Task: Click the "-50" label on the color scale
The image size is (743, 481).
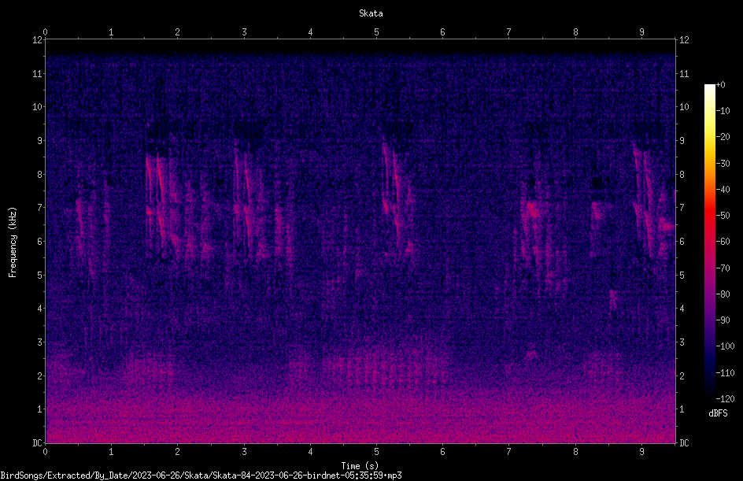Action: click(723, 216)
